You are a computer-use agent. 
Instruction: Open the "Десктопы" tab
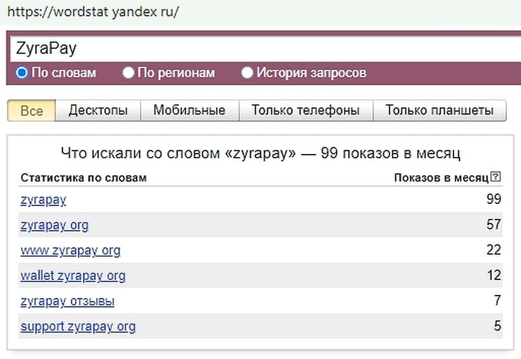[x=98, y=111]
